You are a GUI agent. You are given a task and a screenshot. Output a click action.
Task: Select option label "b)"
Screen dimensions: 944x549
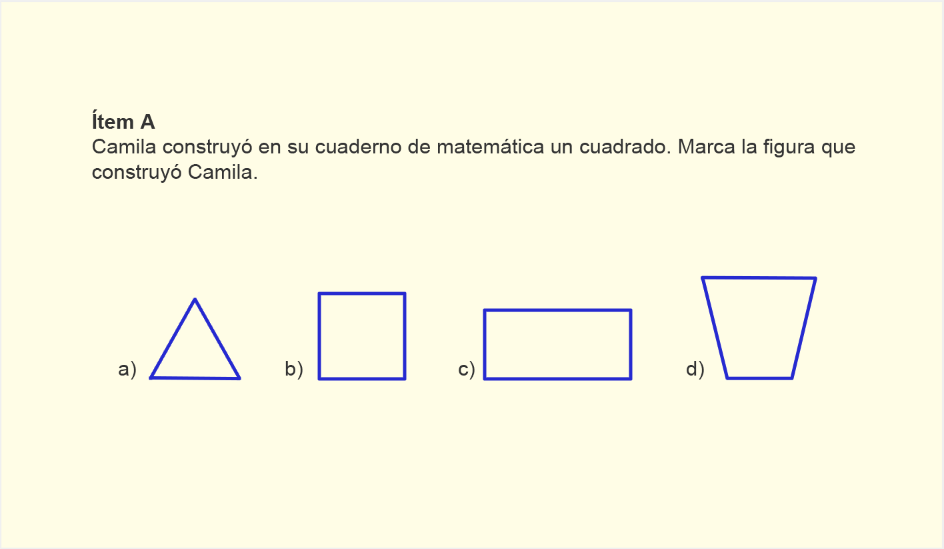click(x=293, y=369)
